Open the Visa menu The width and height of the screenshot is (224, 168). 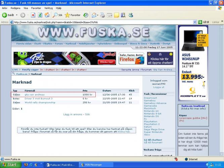[x=26, y=8]
